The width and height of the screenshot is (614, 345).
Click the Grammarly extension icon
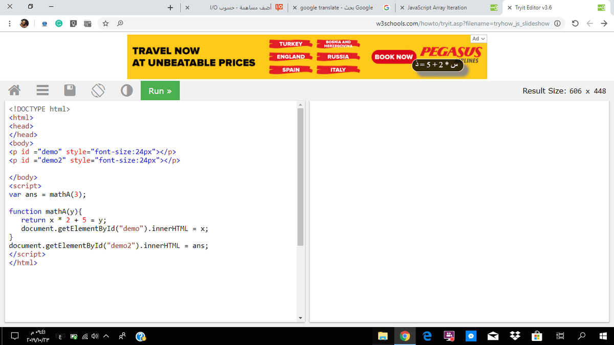point(59,24)
